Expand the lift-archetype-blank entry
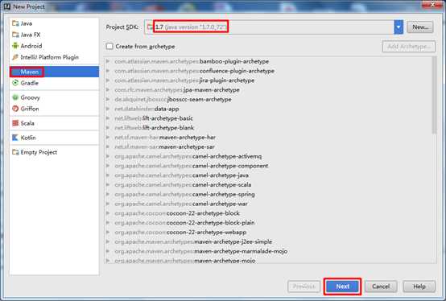 pyautogui.click(x=108, y=128)
